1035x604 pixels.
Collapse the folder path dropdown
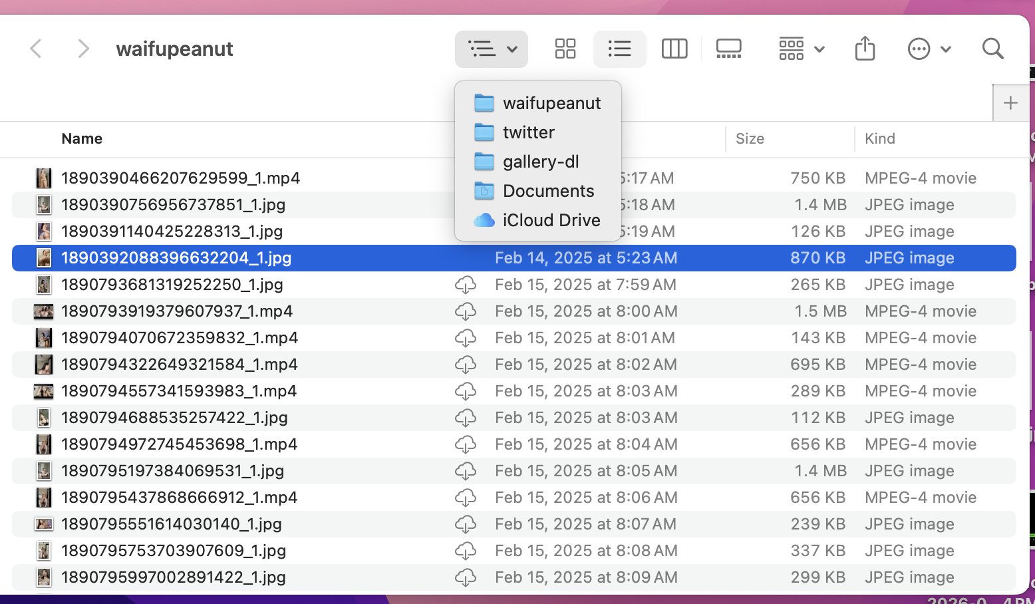pyautogui.click(x=492, y=49)
